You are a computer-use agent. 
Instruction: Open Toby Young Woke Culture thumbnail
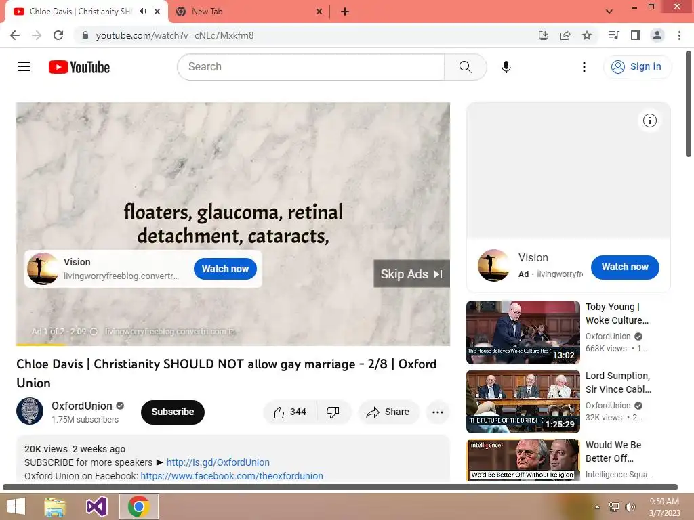point(523,332)
